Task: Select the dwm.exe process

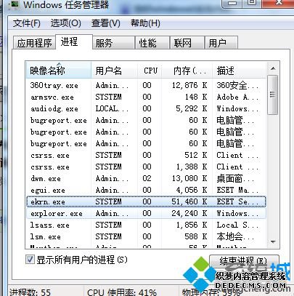Action: (146, 178)
